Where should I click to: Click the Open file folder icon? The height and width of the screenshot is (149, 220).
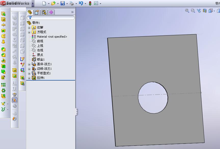[x=53, y=3]
